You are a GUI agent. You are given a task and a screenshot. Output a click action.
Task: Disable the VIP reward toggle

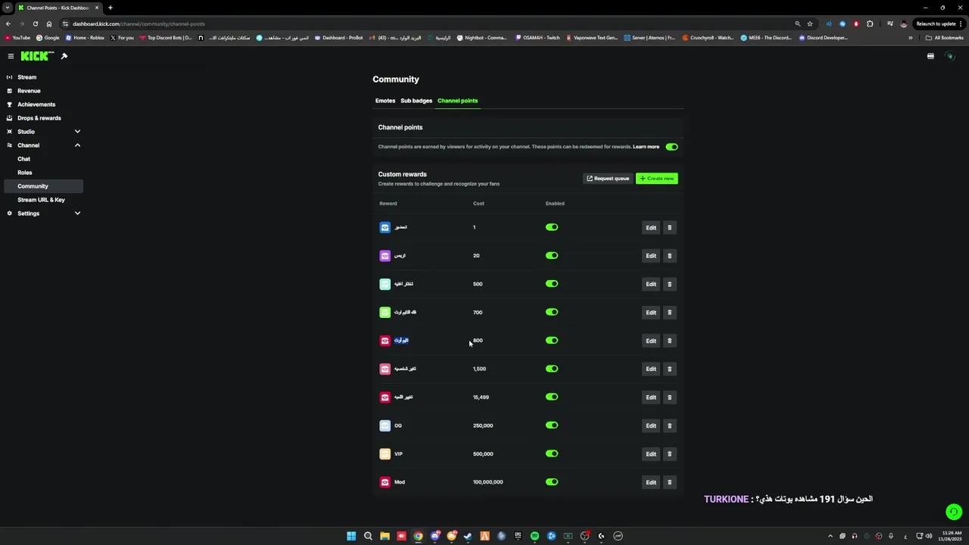point(552,454)
